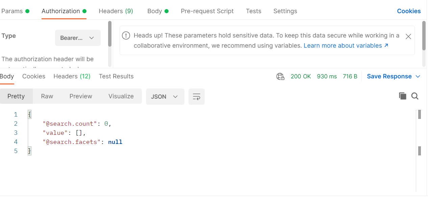Switch to the Params tab
The width and height of the screenshot is (428, 198).
click(x=15, y=11)
